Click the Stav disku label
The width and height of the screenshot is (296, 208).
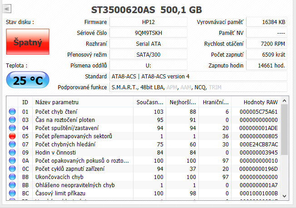point(20,22)
